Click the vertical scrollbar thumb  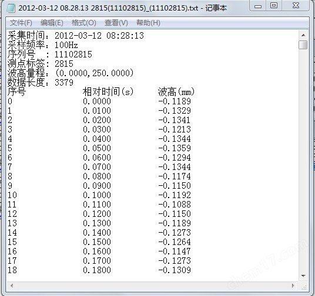coord(303,45)
